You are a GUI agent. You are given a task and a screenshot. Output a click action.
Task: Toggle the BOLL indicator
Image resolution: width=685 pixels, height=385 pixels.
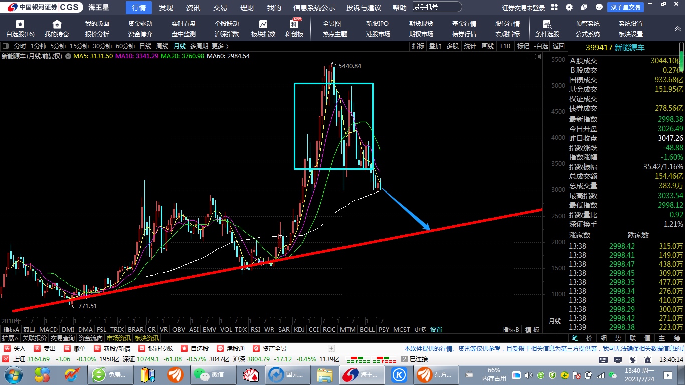(x=367, y=329)
